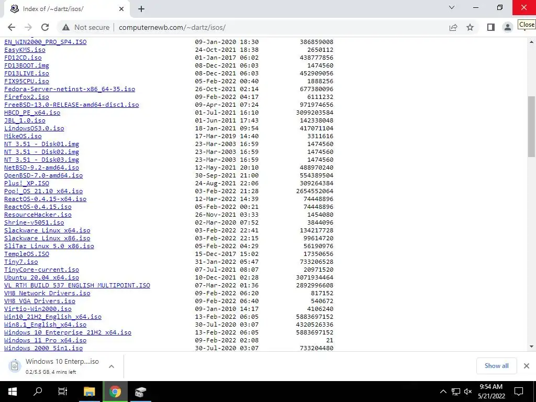Image resolution: width=536 pixels, height=402 pixels.
Task: Click the muted volume tray icon
Action: [x=468, y=392]
